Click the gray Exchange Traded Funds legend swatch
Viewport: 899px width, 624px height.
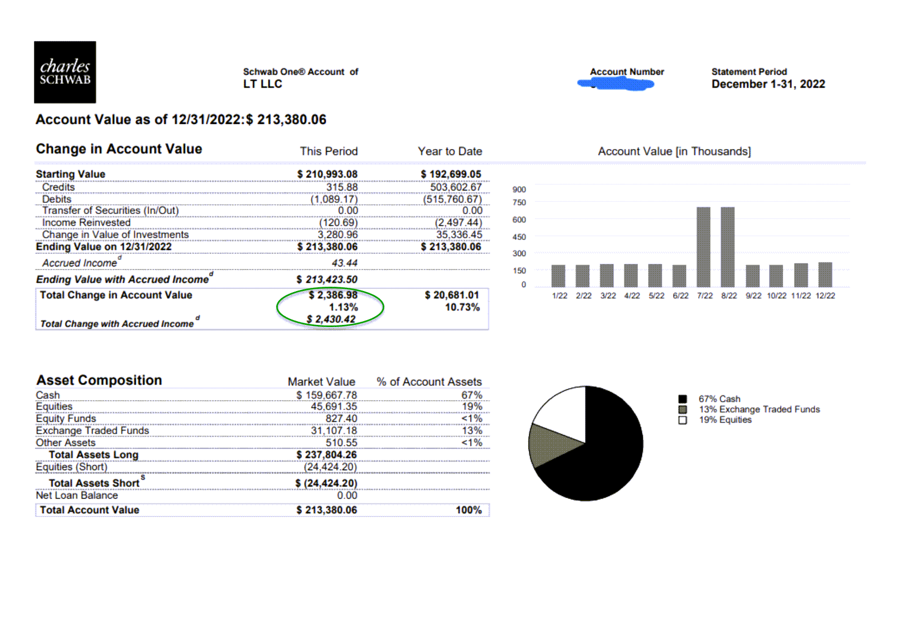[683, 410]
